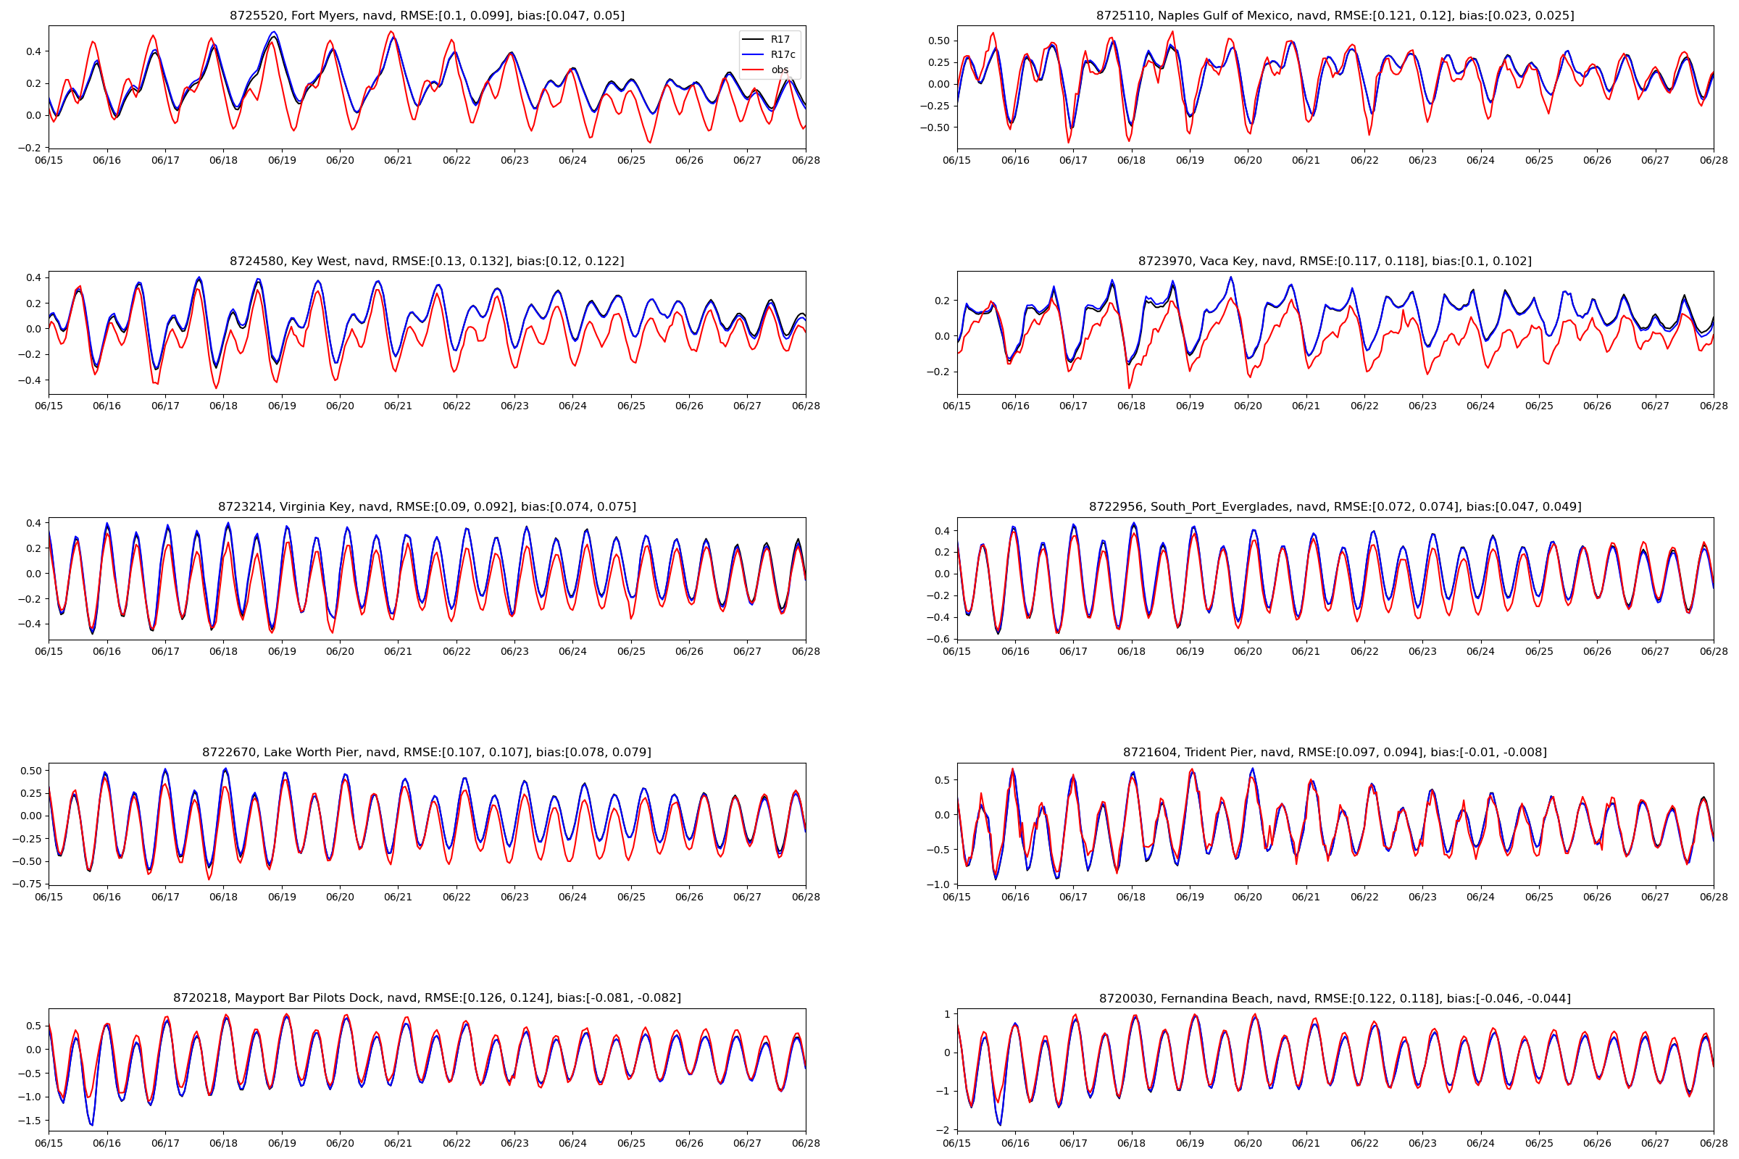Click the 06/15 tick under Lake Worth Pier plot
The height and width of the screenshot is (1159, 1739).
[49, 897]
